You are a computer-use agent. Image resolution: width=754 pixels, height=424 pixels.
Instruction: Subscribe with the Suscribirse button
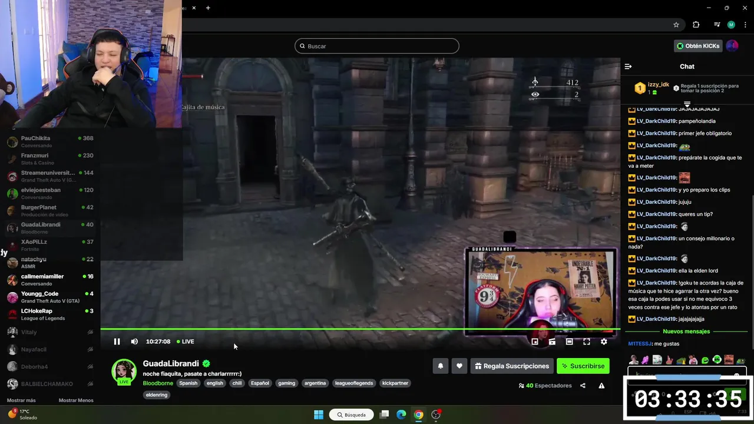point(583,366)
